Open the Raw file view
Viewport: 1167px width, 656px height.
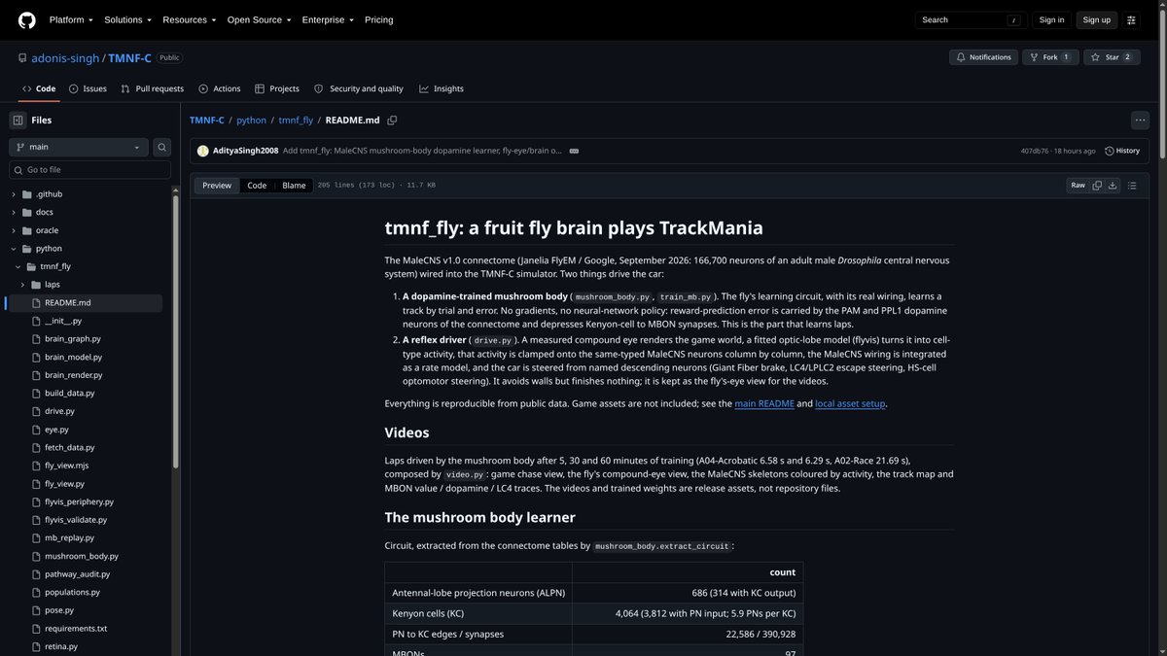(1078, 185)
